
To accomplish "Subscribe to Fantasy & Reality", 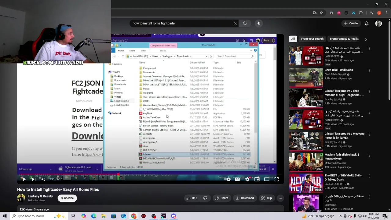I will point(67,198).
